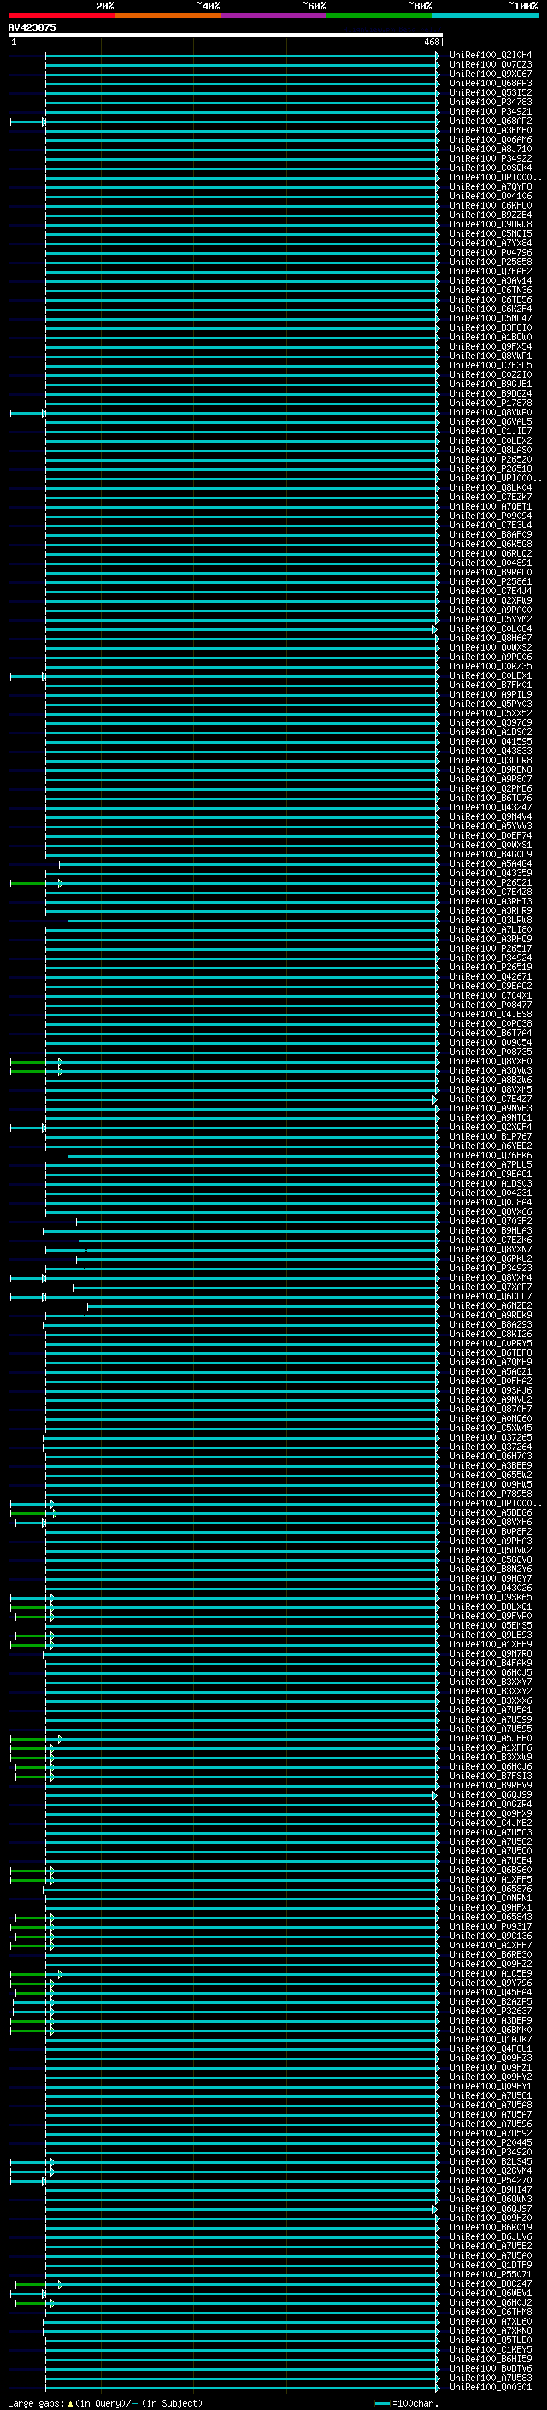This screenshot has height=2410, width=547.
Task: Select hit label UniRef100_P09094
Action: 491,516
